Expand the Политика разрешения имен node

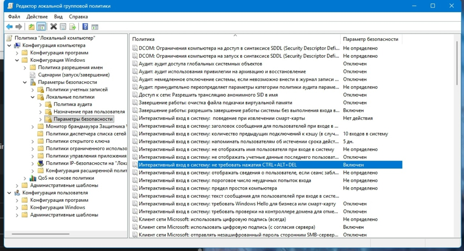[x=25, y=68]
